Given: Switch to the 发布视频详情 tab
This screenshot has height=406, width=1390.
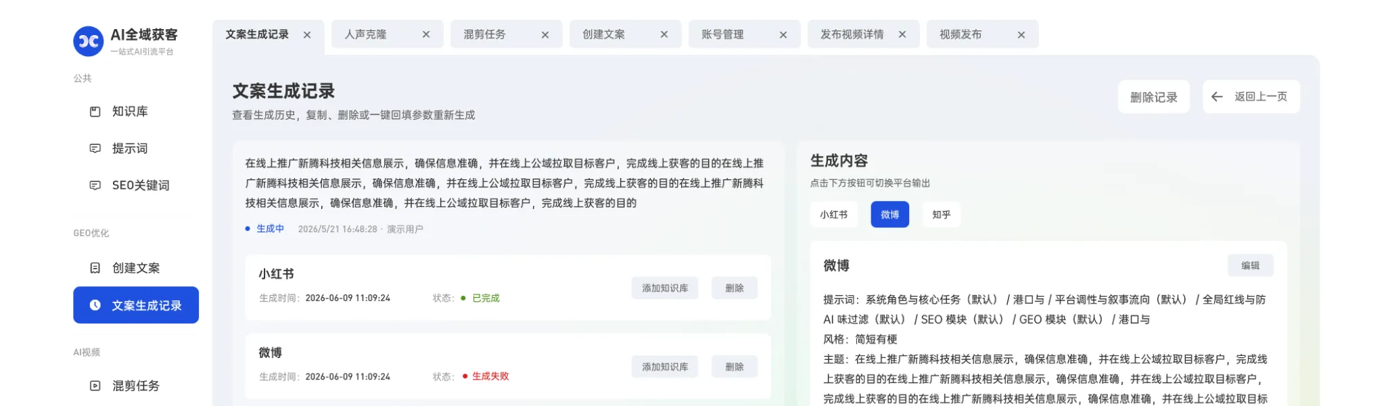Looking at the screenshot, I should (864, 35).
